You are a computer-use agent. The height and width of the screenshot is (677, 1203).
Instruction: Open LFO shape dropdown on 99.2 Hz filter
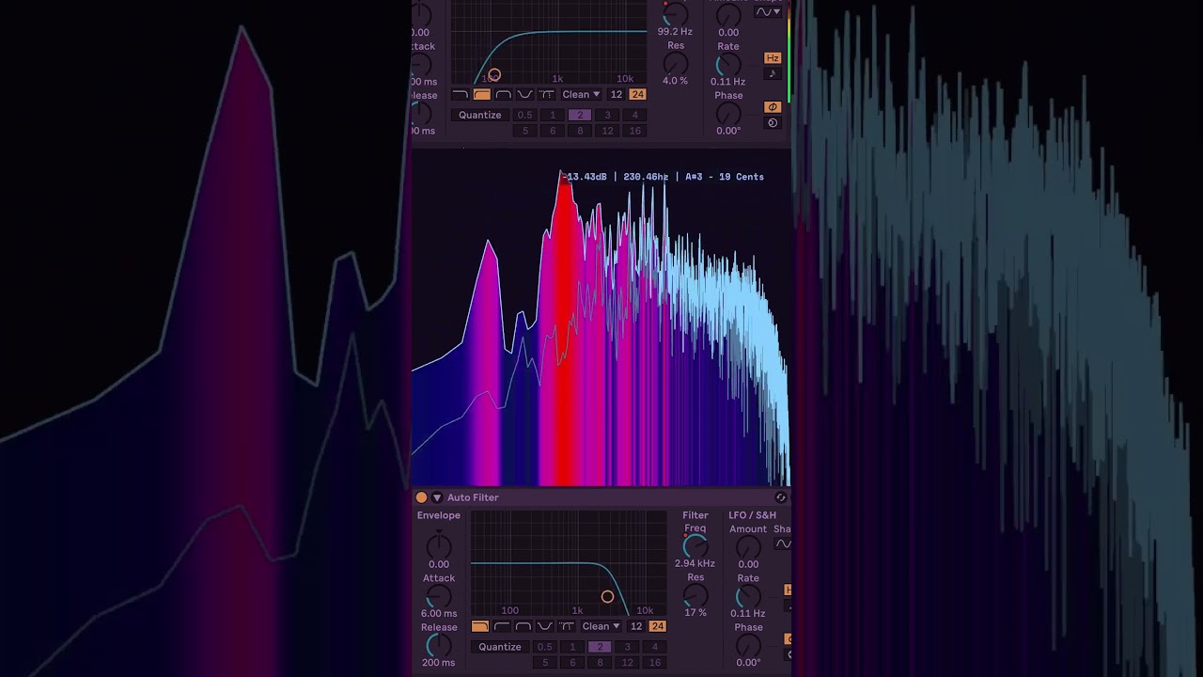(769, 12)
